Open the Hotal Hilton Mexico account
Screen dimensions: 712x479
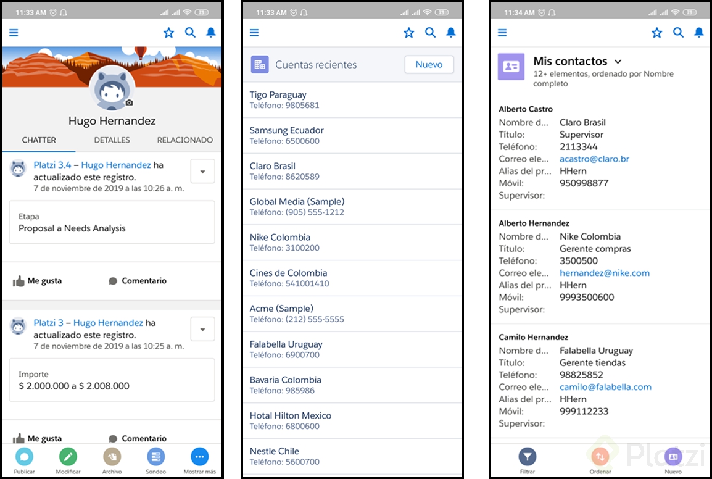[352, 421]
